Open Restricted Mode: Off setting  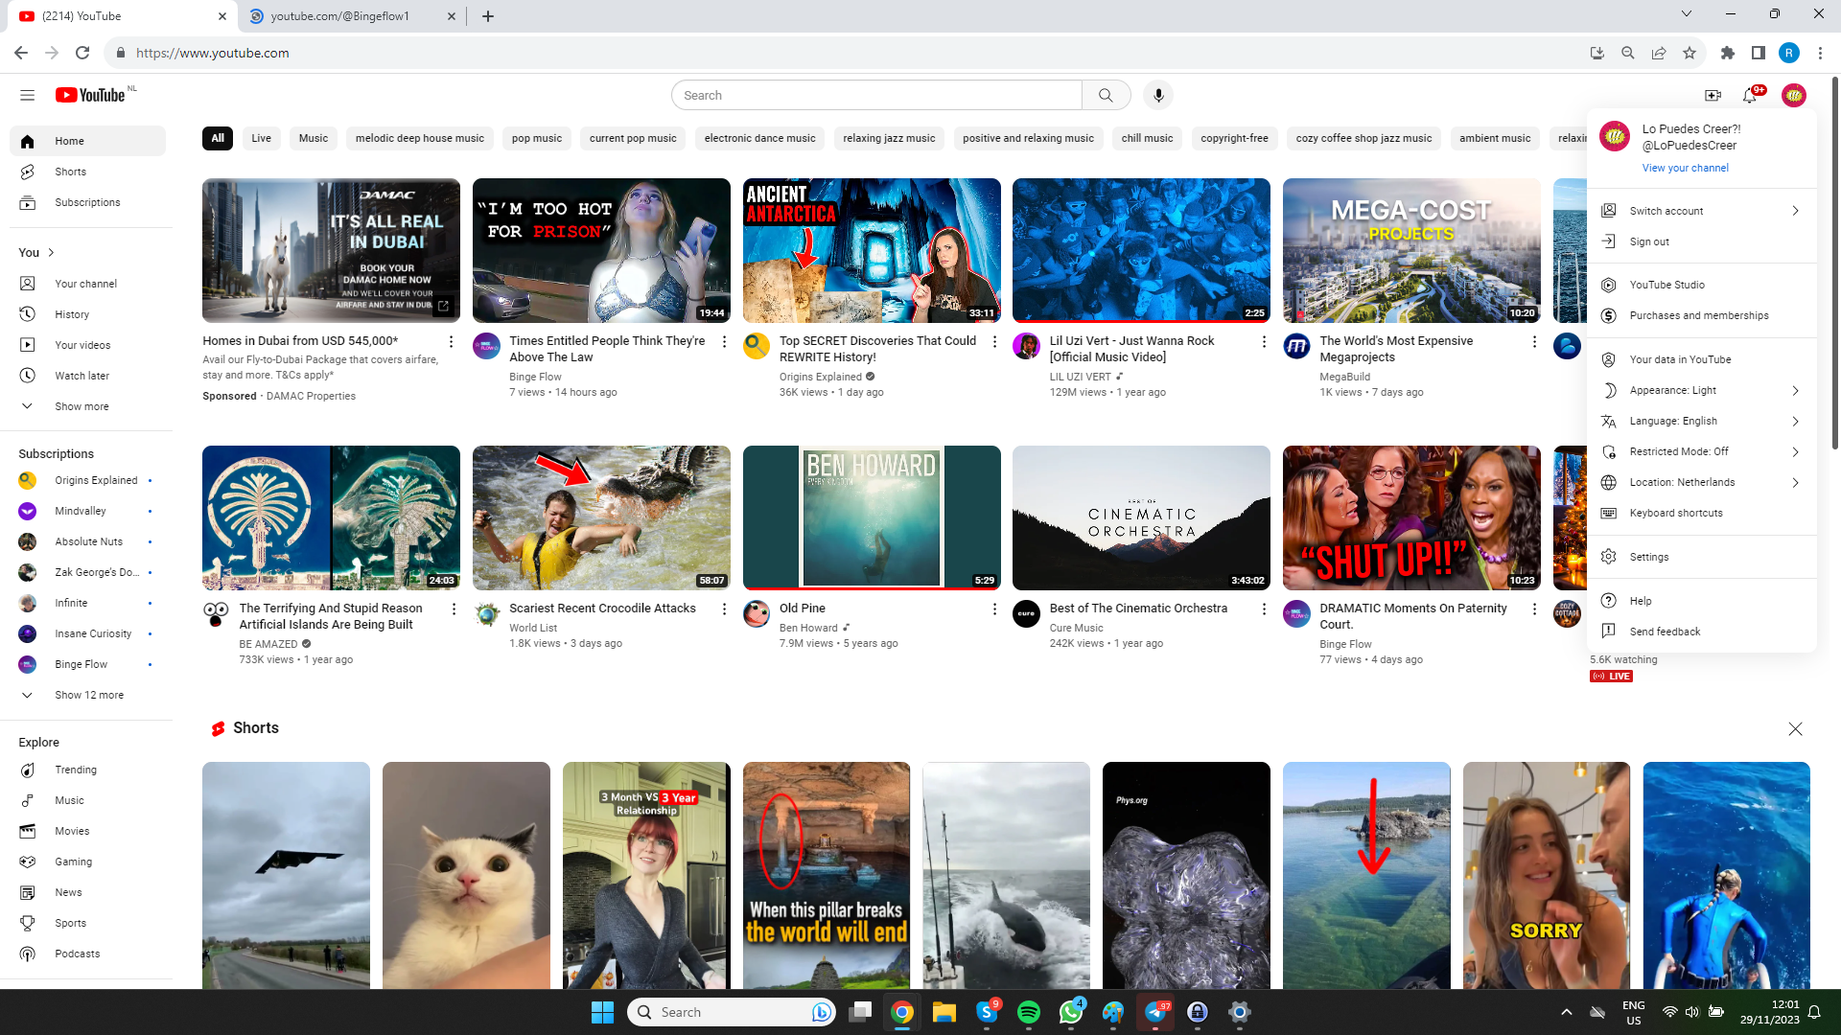[x=1678, y=451]
